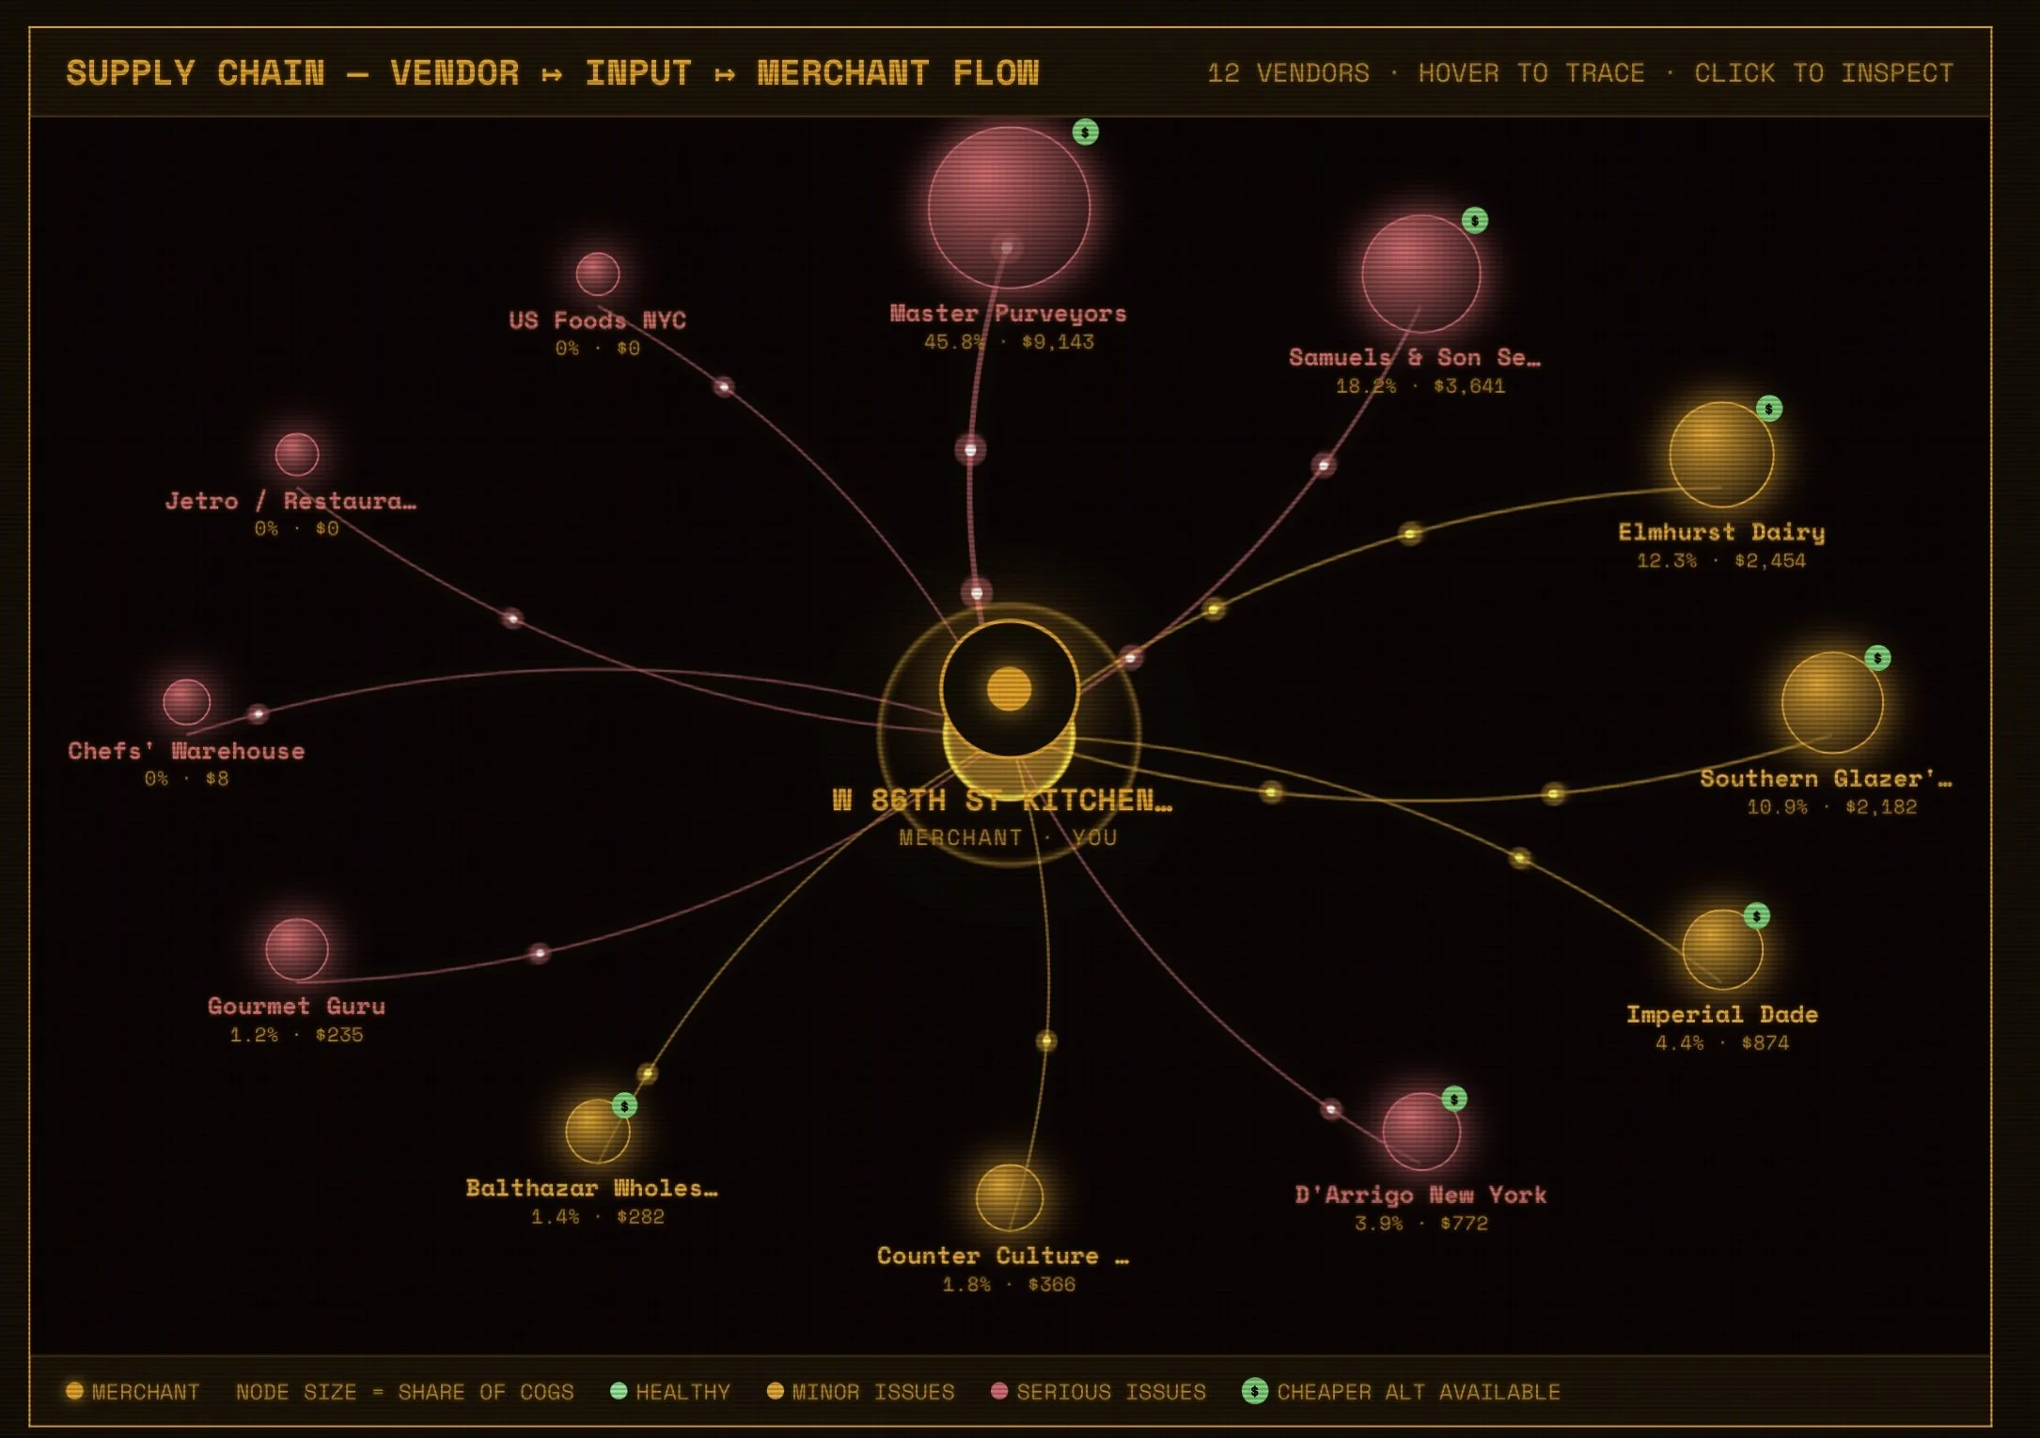
Task: Click cheaper-alt badge on Master Purveyors
Action: point(1085,132)
